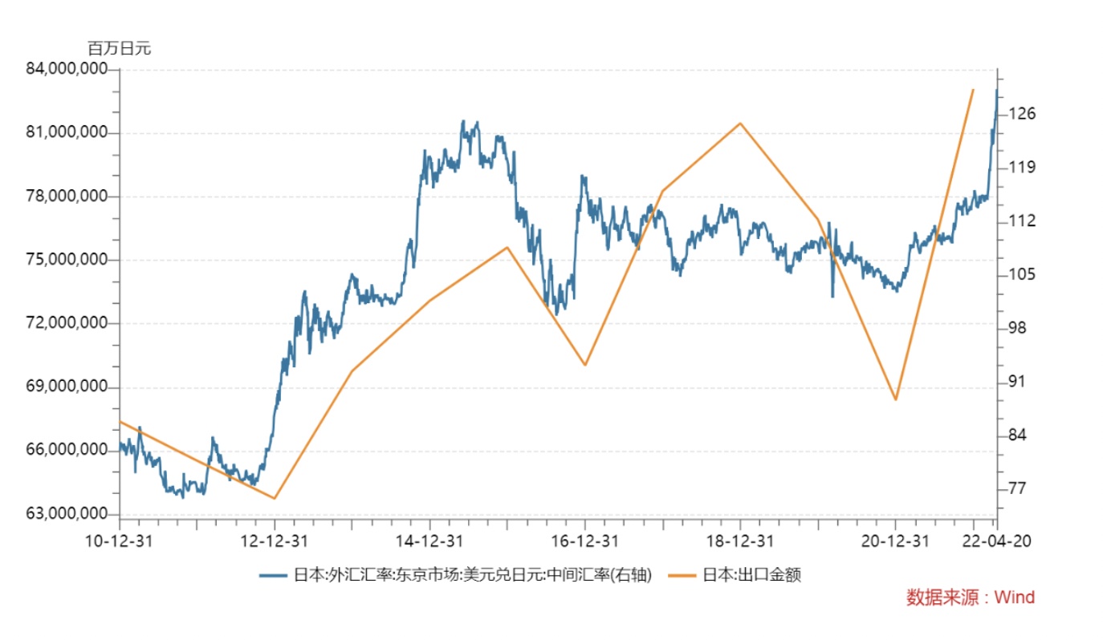
Task: Click the orange line's lowest point near 12-12-31
Action: 275,499
